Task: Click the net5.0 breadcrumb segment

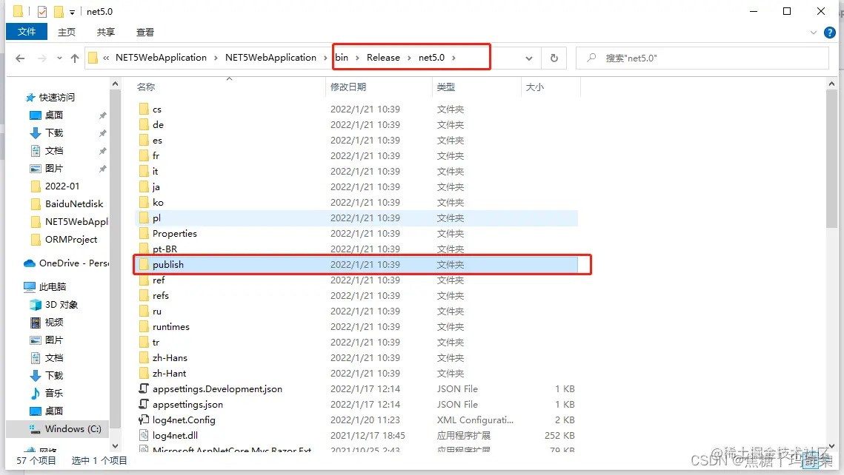Action: (432, 58)
